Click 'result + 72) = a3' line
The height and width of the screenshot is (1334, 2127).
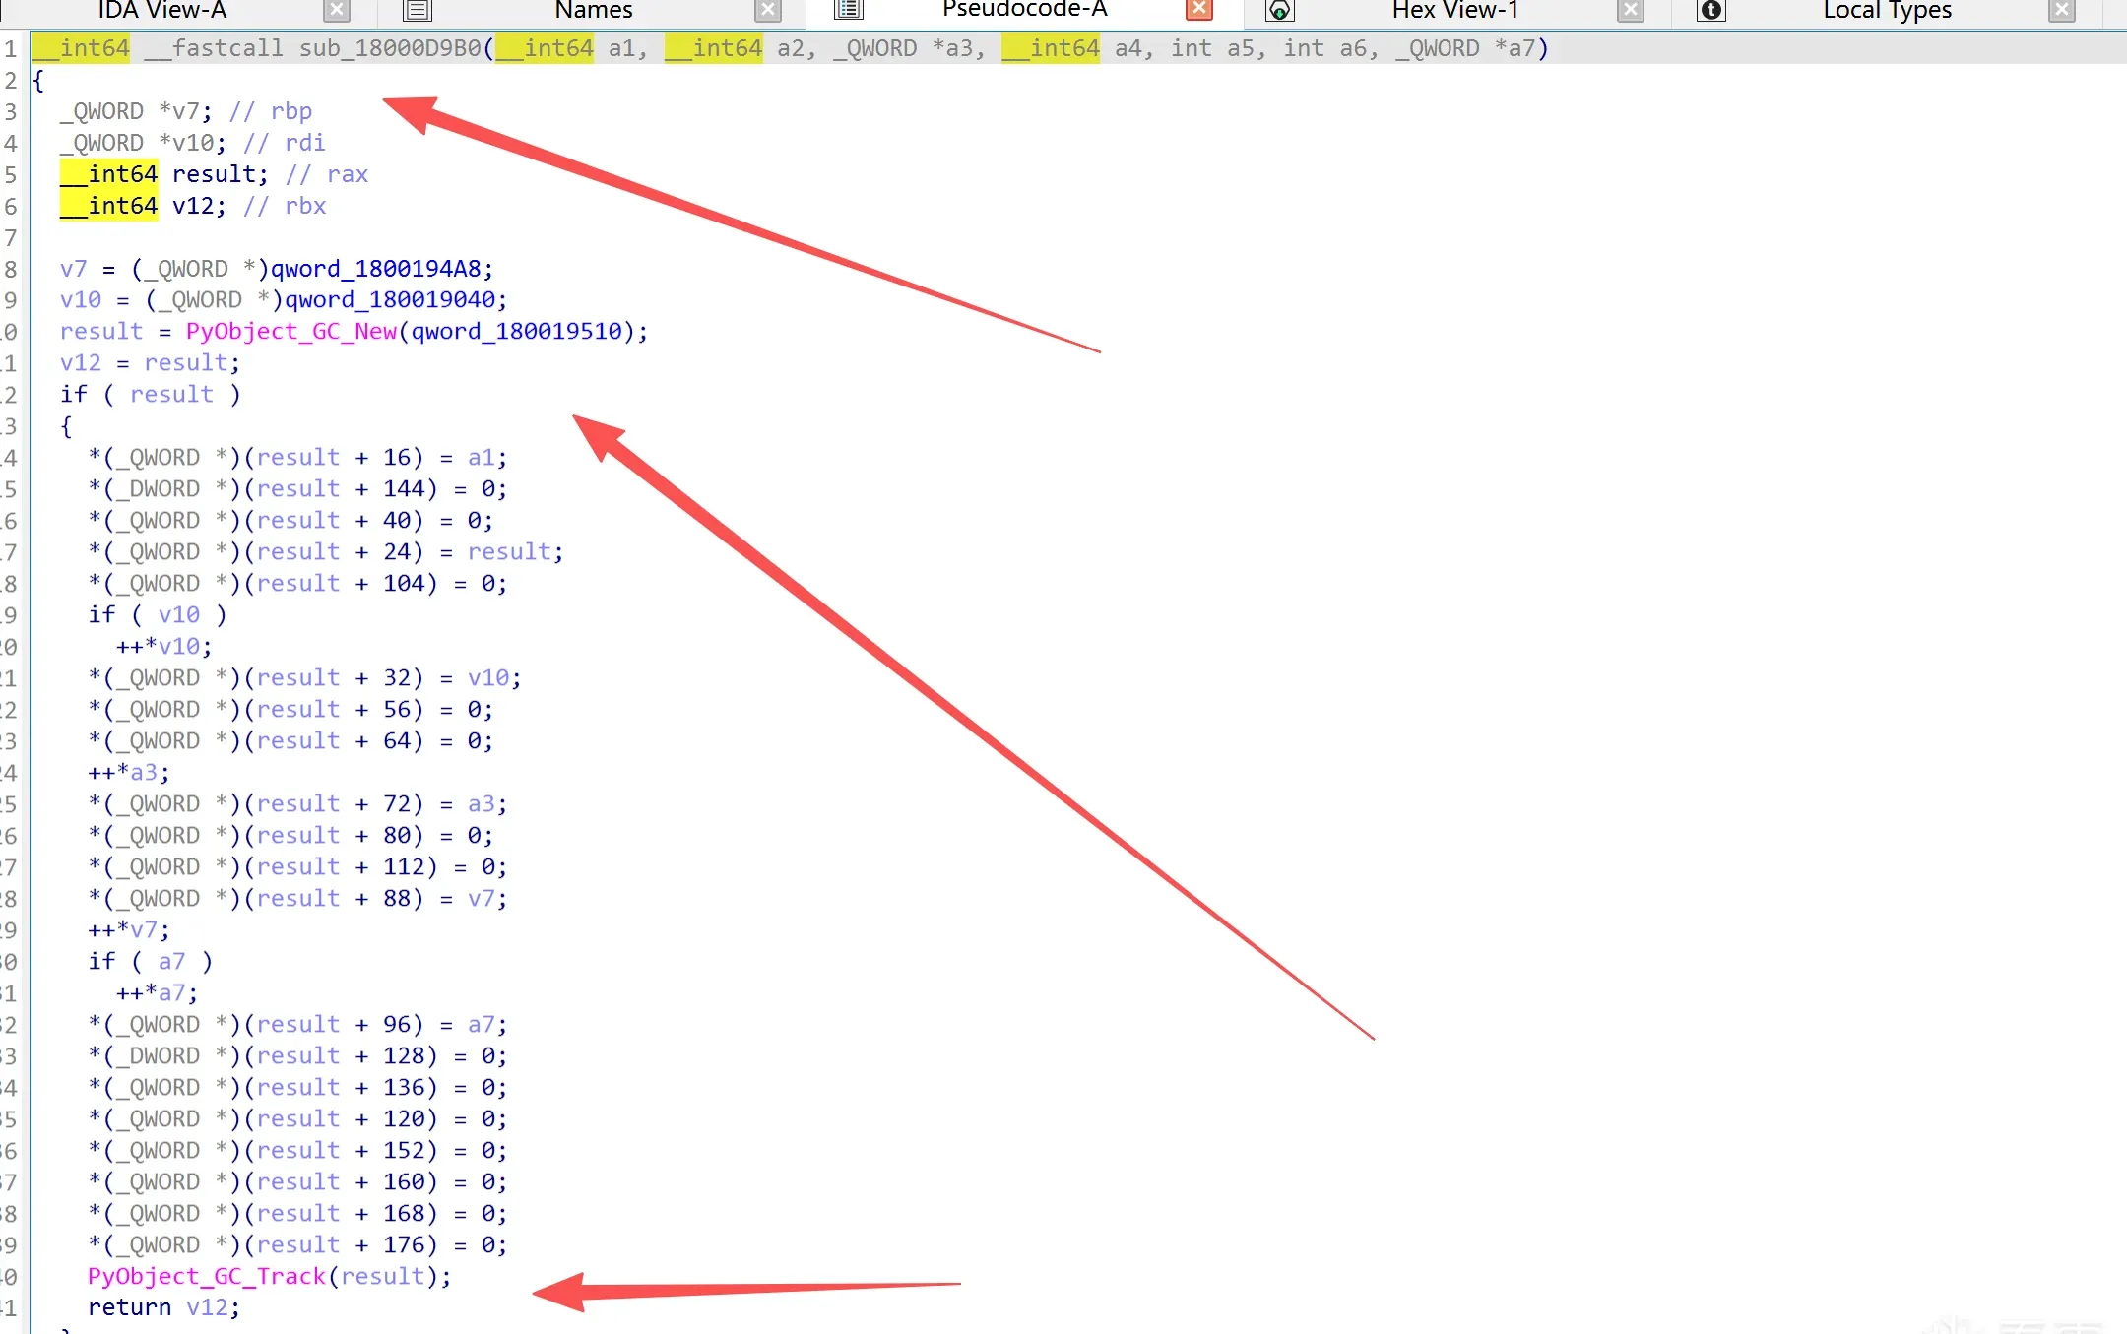point(297,804)
